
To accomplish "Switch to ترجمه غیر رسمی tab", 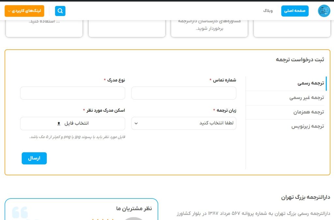I will pos(307,98).
